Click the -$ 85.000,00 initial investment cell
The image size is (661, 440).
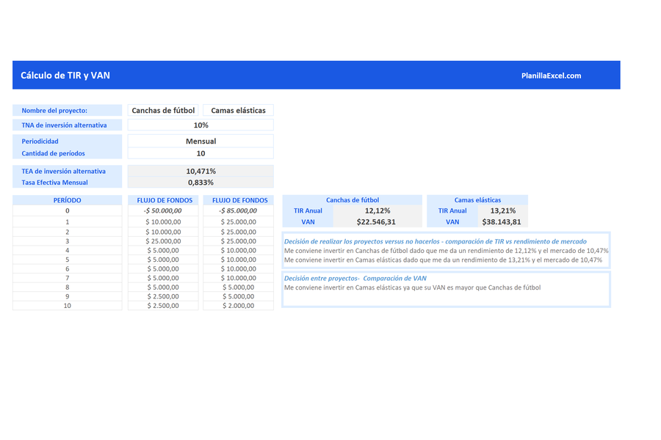238,210
